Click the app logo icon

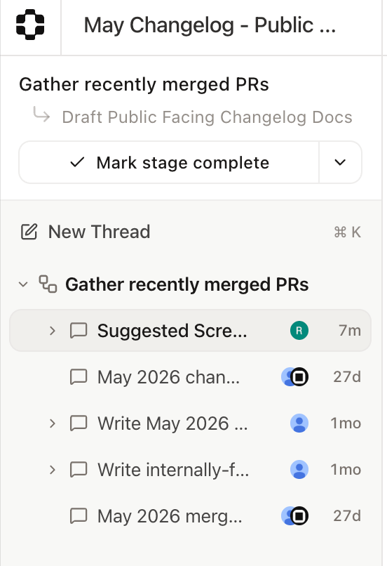pyautogui.click(x=30, y=25)
